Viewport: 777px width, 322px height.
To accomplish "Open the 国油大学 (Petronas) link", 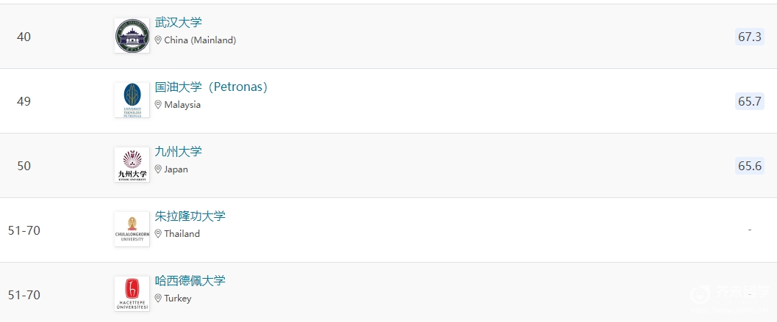I will click(x=211, y=87).
